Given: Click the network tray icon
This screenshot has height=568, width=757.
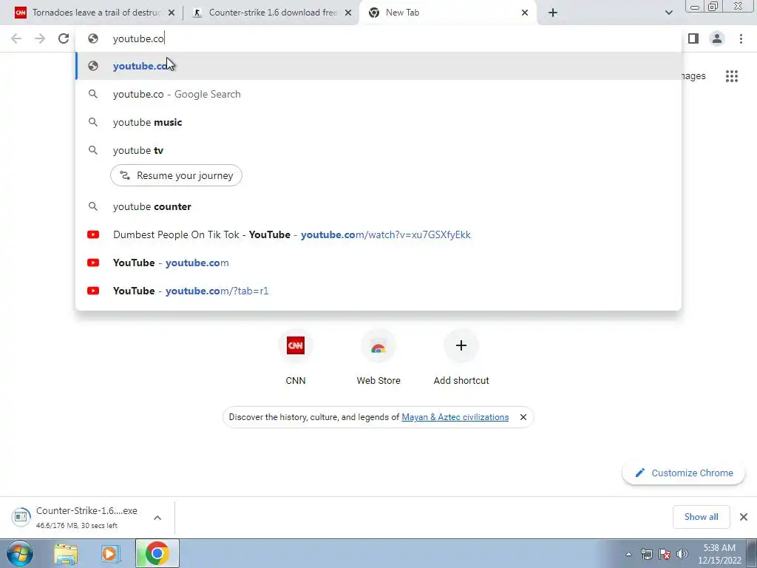Looking at the screenshot, I should tap(646, 554).
